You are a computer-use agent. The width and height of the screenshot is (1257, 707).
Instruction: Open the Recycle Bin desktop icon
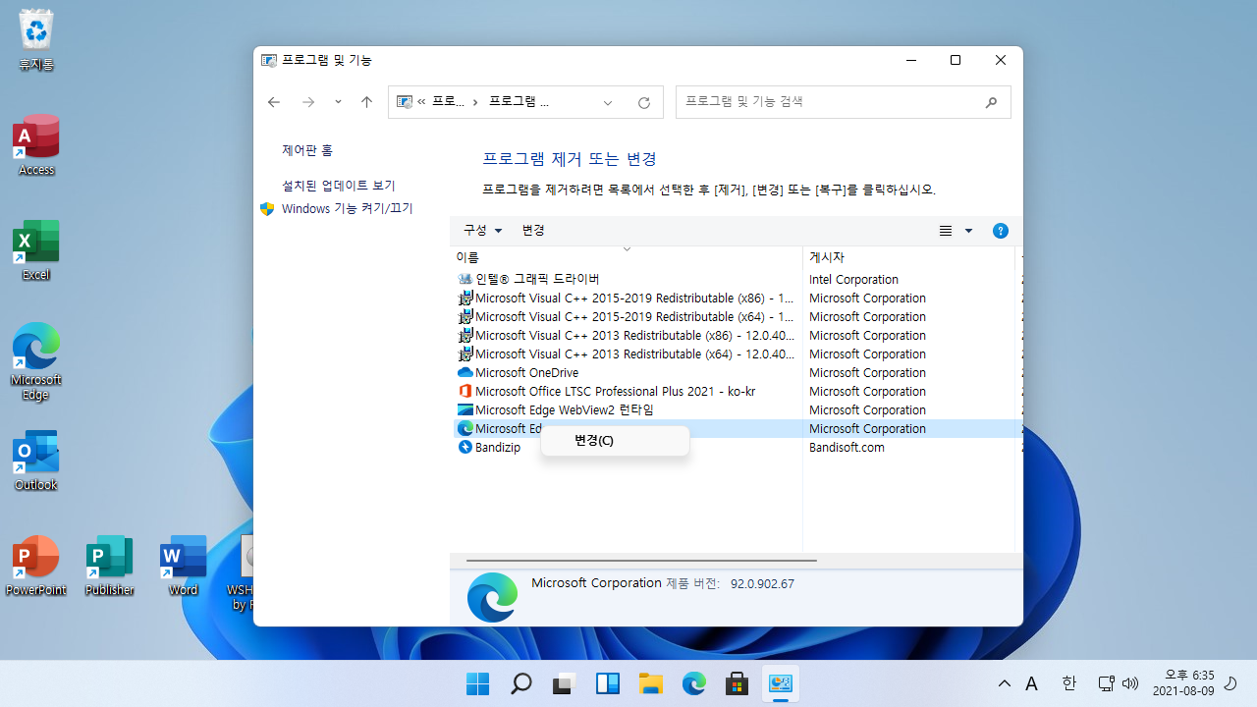pyautogui.click(x=36, y=40)
